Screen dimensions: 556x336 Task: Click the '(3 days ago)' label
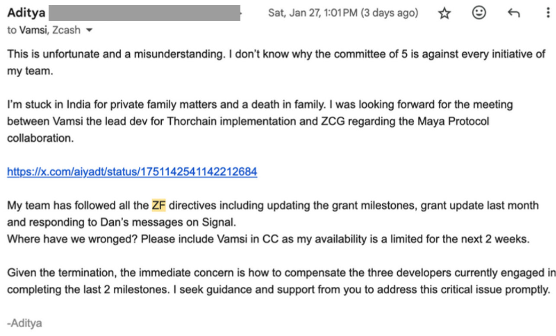tap(390, 13)
